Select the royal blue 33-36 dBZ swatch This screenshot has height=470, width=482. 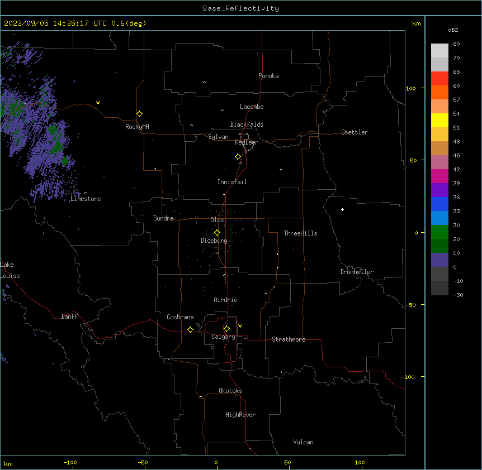[x=440, y=204]
